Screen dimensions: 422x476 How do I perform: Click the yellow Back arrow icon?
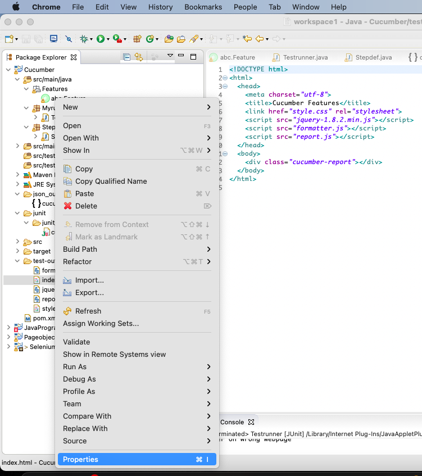[x=260, y=39]
